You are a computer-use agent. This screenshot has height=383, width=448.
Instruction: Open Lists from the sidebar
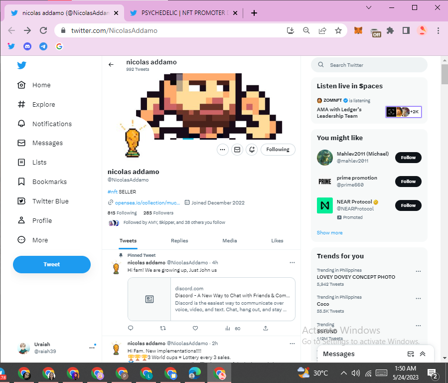click(x=32, y=163)
